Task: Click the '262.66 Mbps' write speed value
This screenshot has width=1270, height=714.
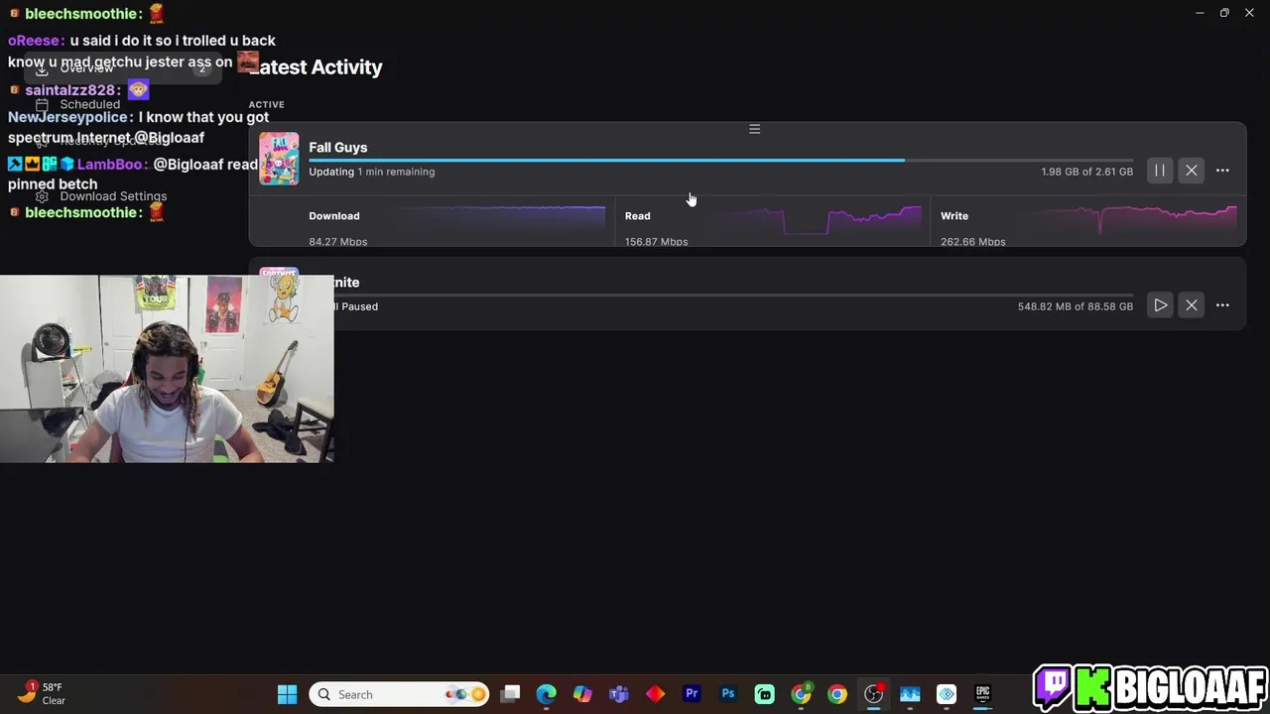Action: click(x=972, y=242)
